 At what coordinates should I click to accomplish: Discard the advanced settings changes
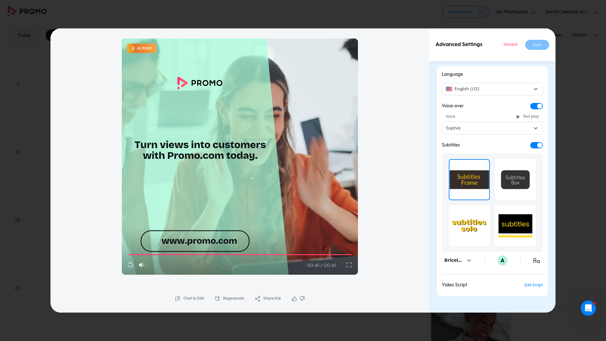coord(510,45)
